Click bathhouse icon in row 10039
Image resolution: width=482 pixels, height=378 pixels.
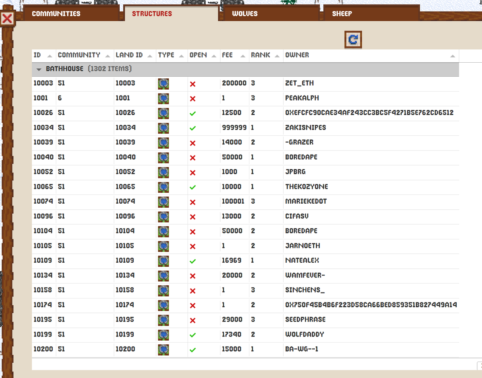[x=163, y=143]
